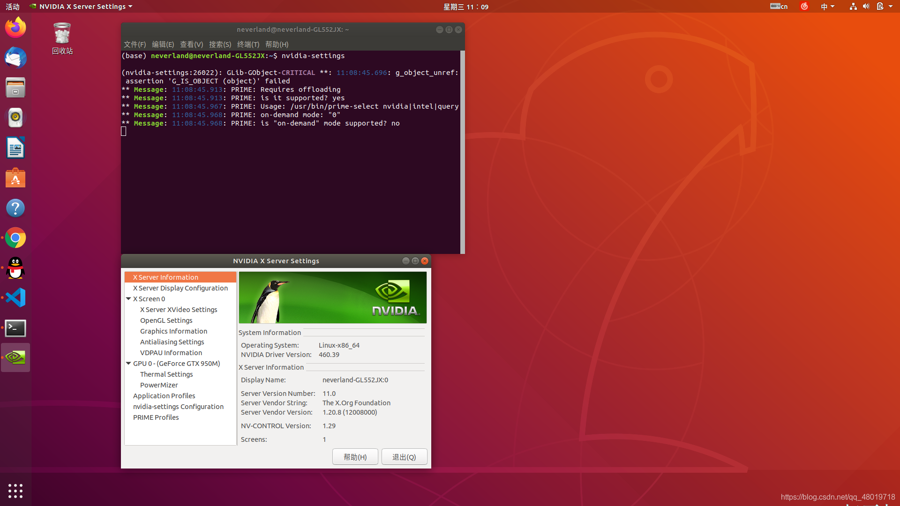
Task: Open the 文件 menu in terminal
Action: click(135, 44)
